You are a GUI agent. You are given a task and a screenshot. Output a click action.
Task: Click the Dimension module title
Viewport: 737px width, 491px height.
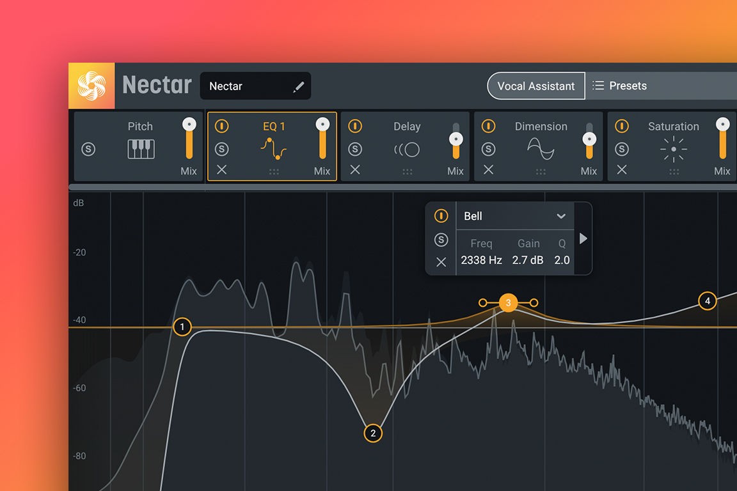(541, 127)
